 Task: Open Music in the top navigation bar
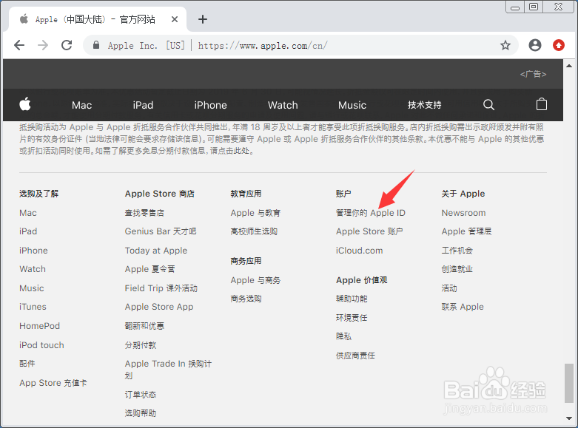tap(352, 106)
